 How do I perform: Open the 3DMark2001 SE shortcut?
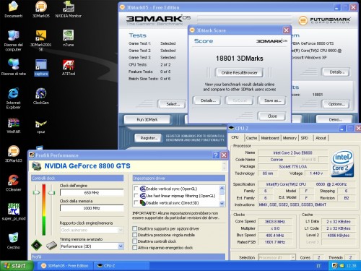pyautogui.click(x=41, y=40)
